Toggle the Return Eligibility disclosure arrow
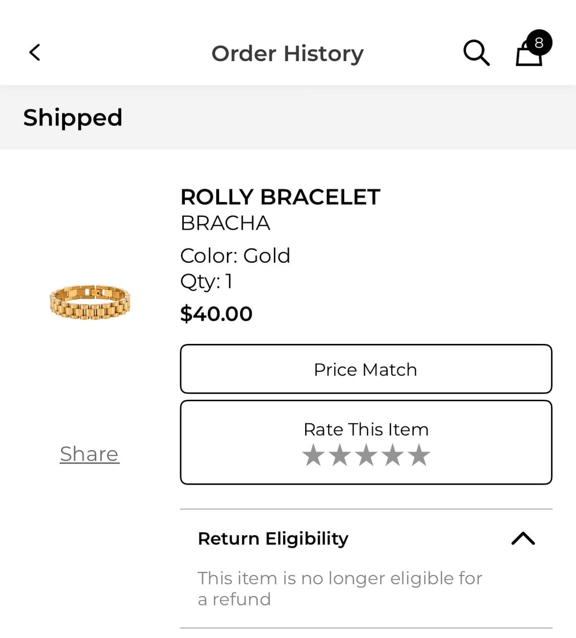 [523, 539]
